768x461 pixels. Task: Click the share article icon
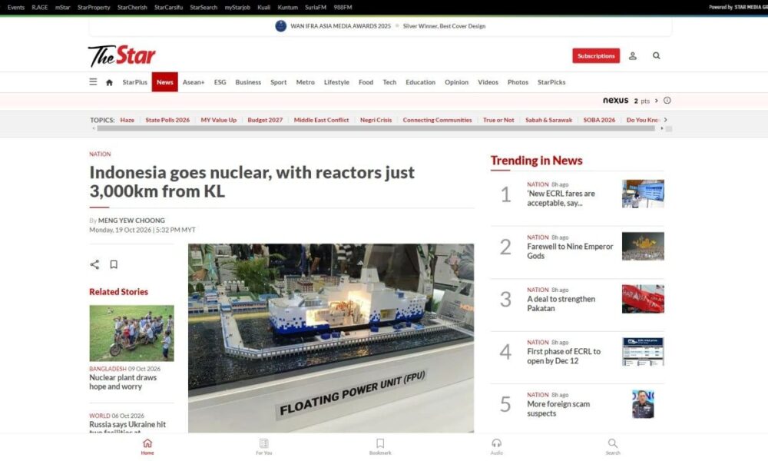coord(94,264)
